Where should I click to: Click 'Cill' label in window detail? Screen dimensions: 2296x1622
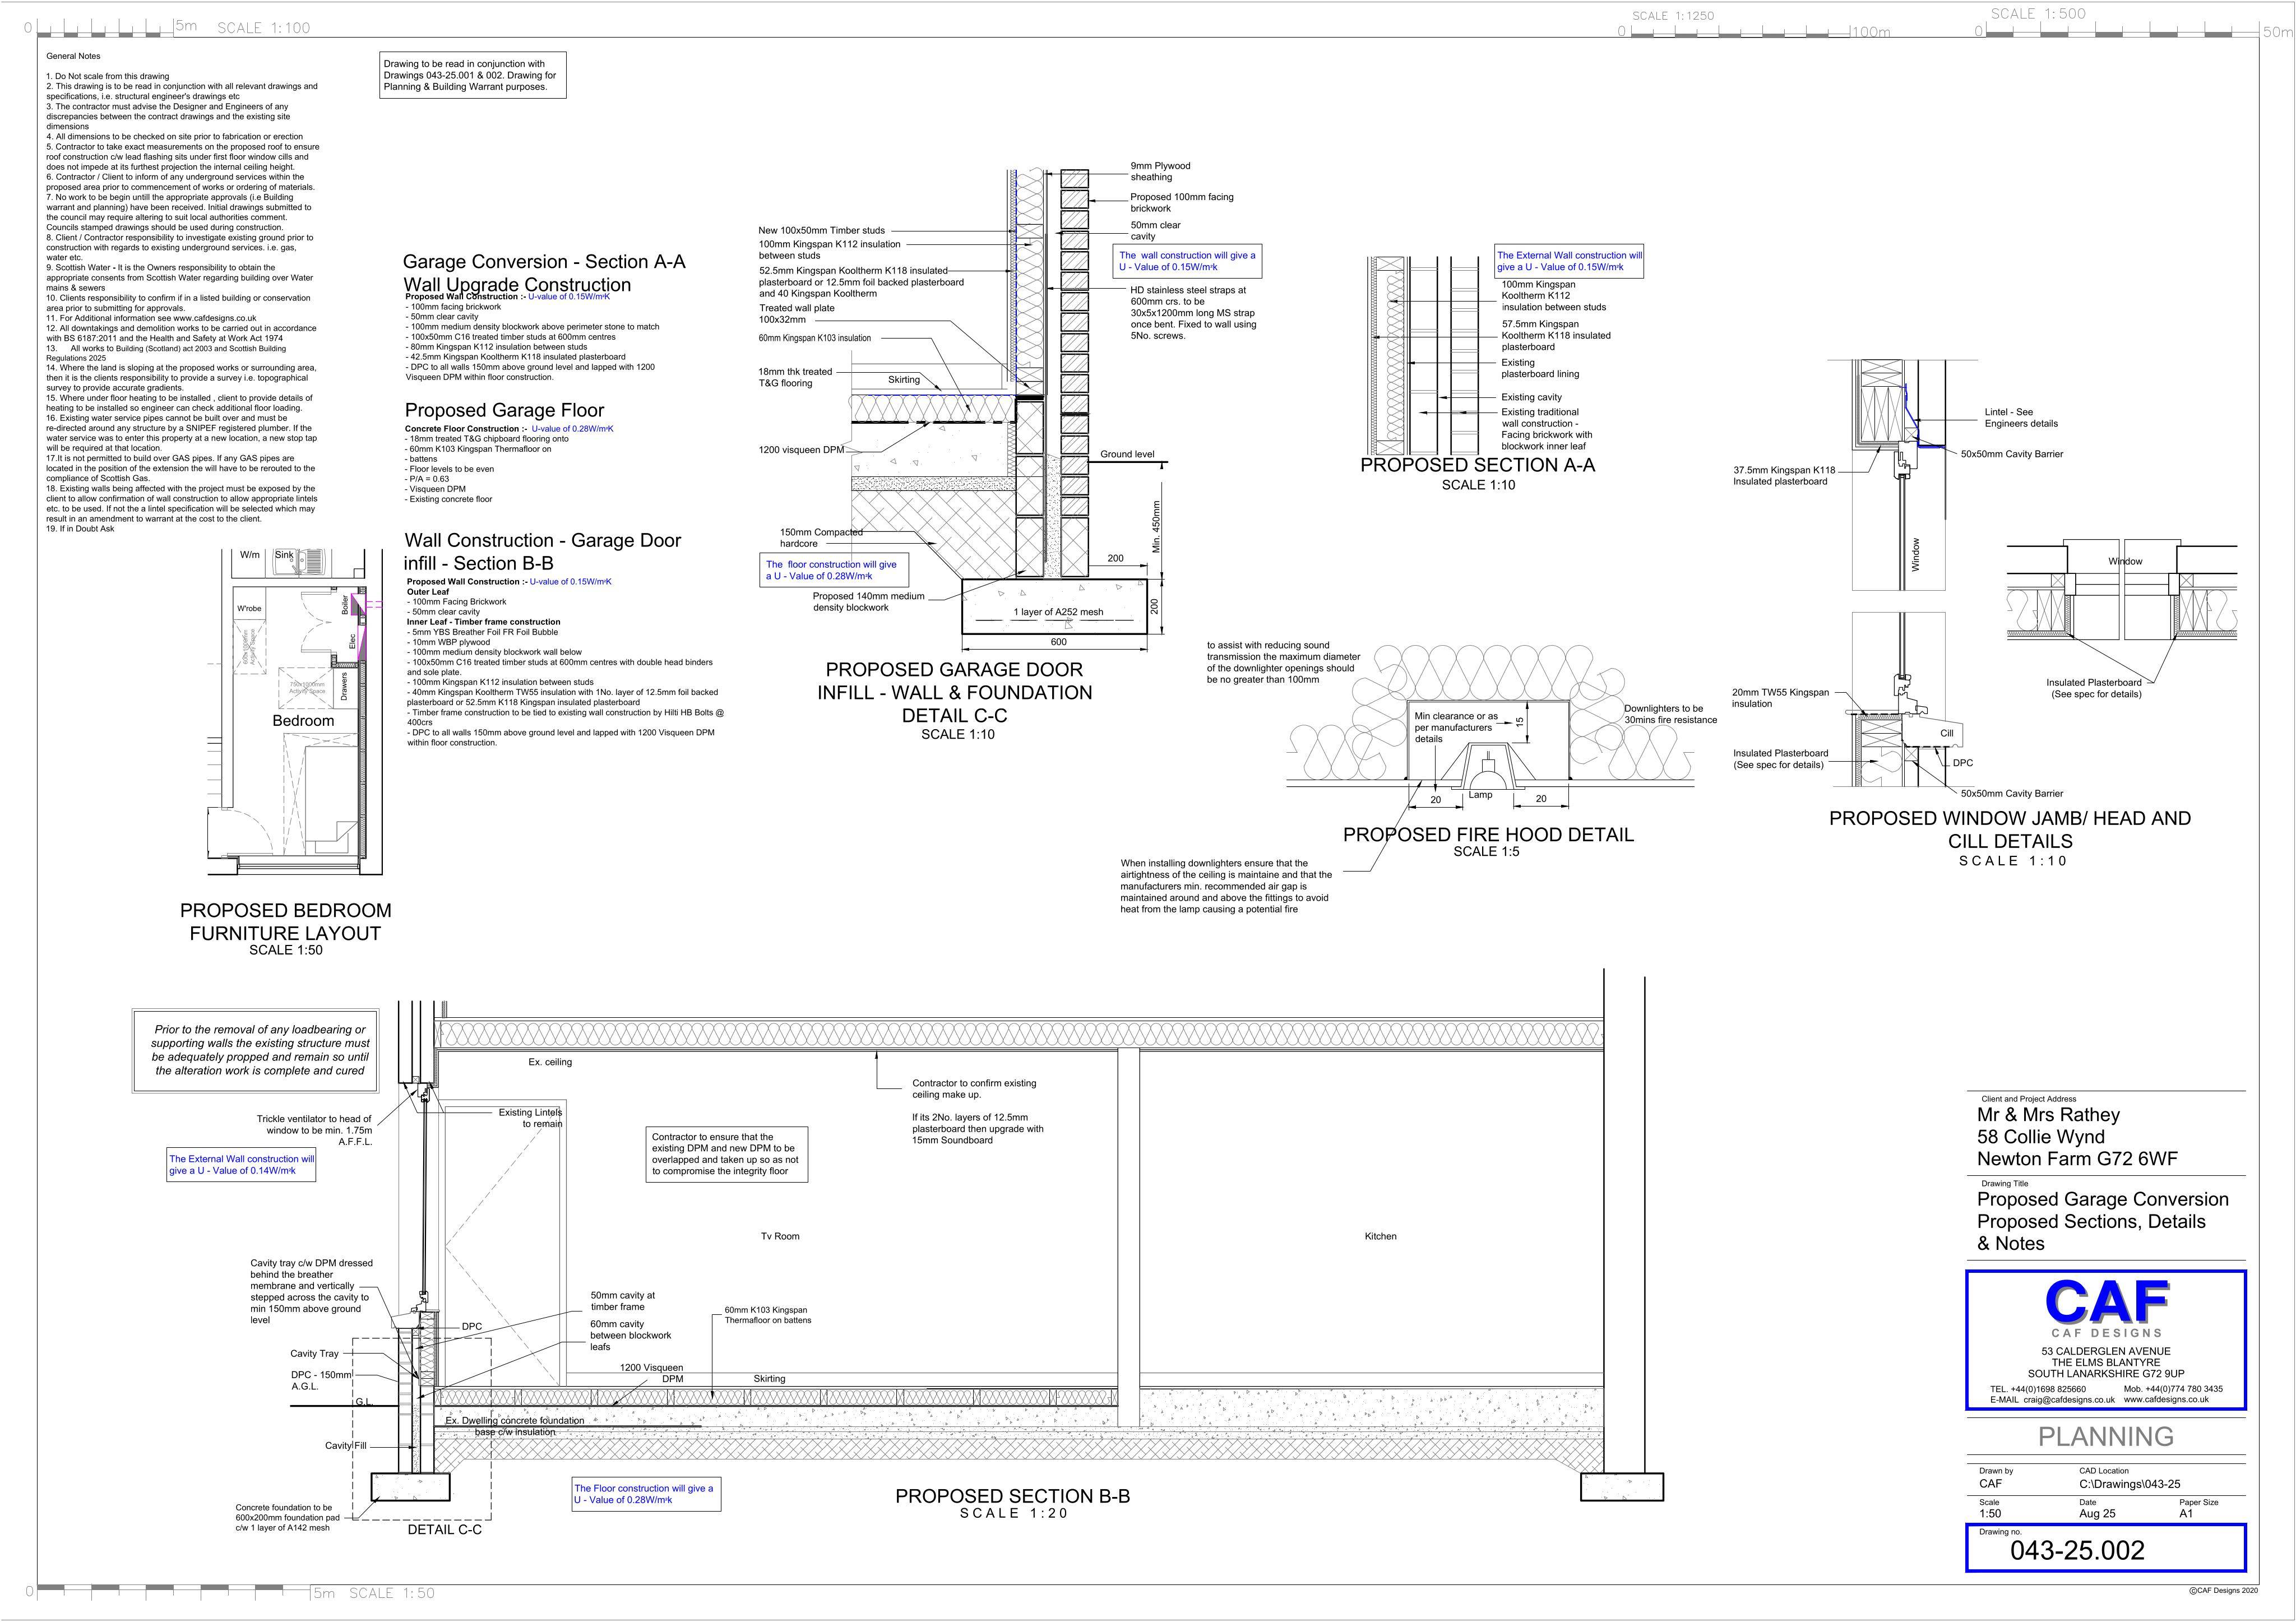click(1947, 733)
